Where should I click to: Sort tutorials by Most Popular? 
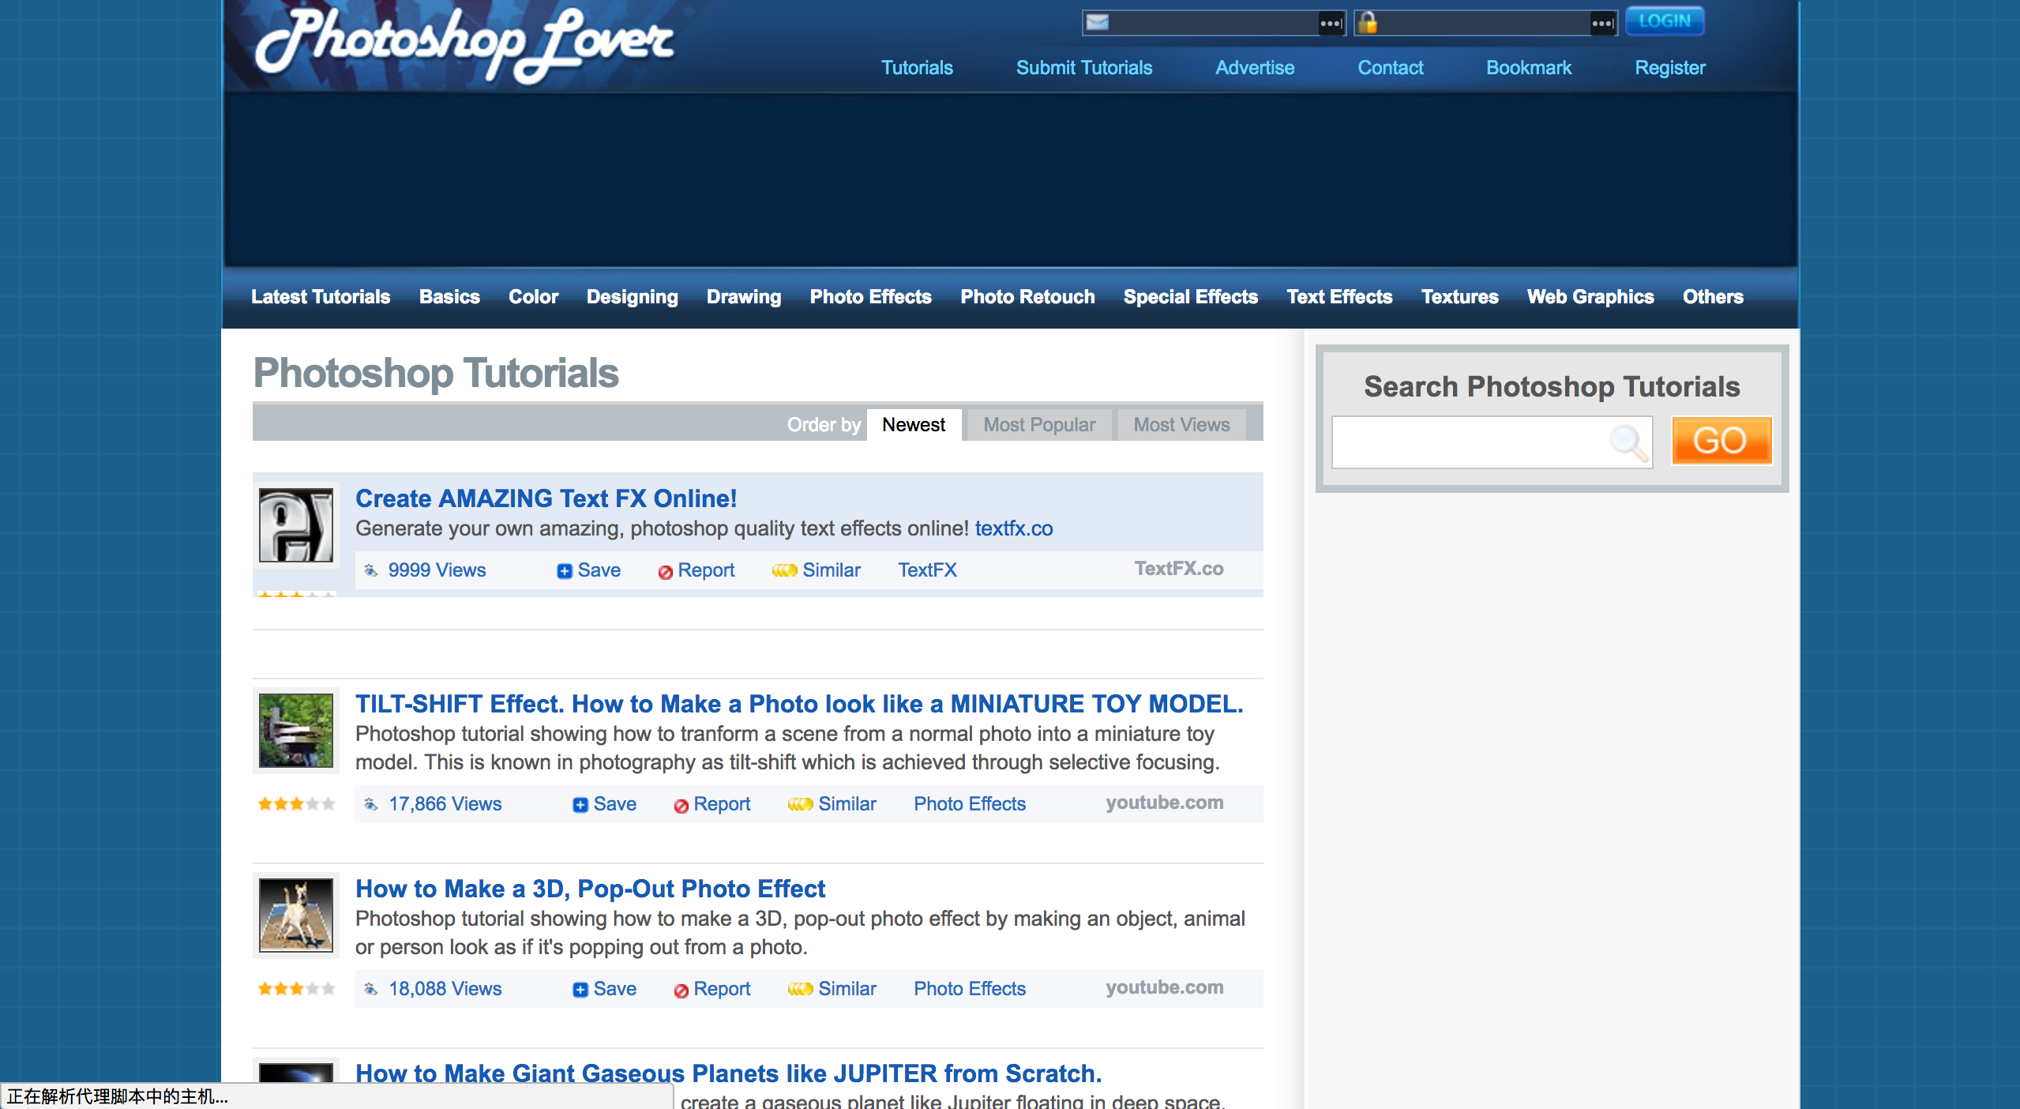coord(1039,425)
